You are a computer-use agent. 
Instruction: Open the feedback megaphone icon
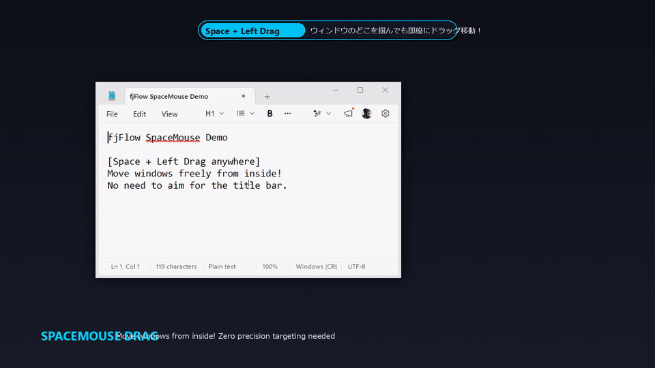349,113
